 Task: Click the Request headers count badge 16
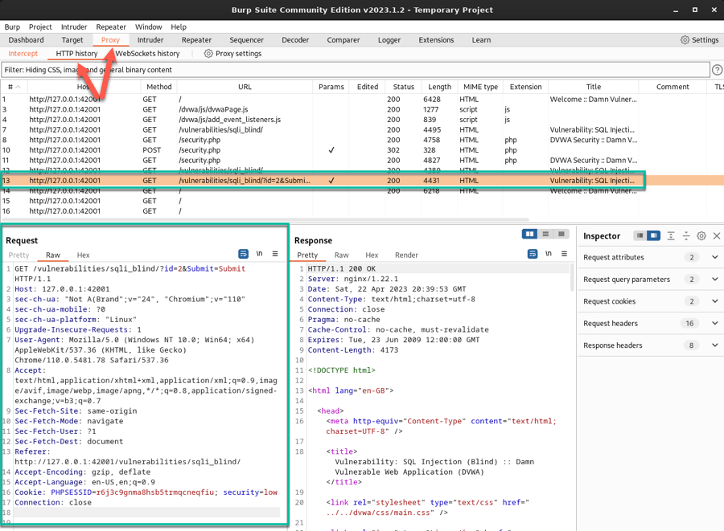689,324
